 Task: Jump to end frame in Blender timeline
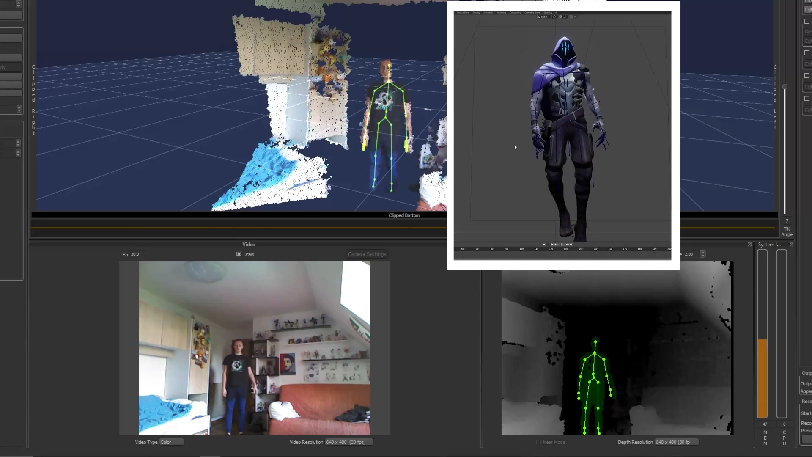point(571,245)
